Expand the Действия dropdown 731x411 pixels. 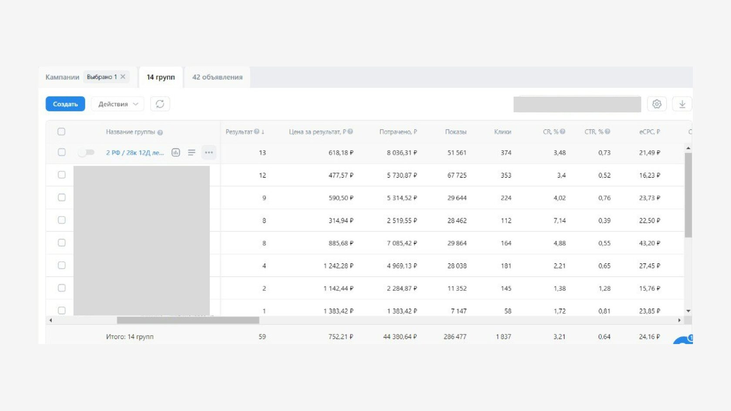tap(117, 104)
